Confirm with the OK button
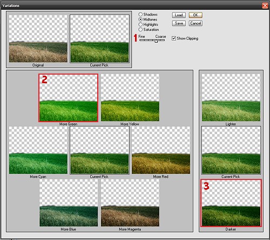270x240 pixels. coord(195,15)
